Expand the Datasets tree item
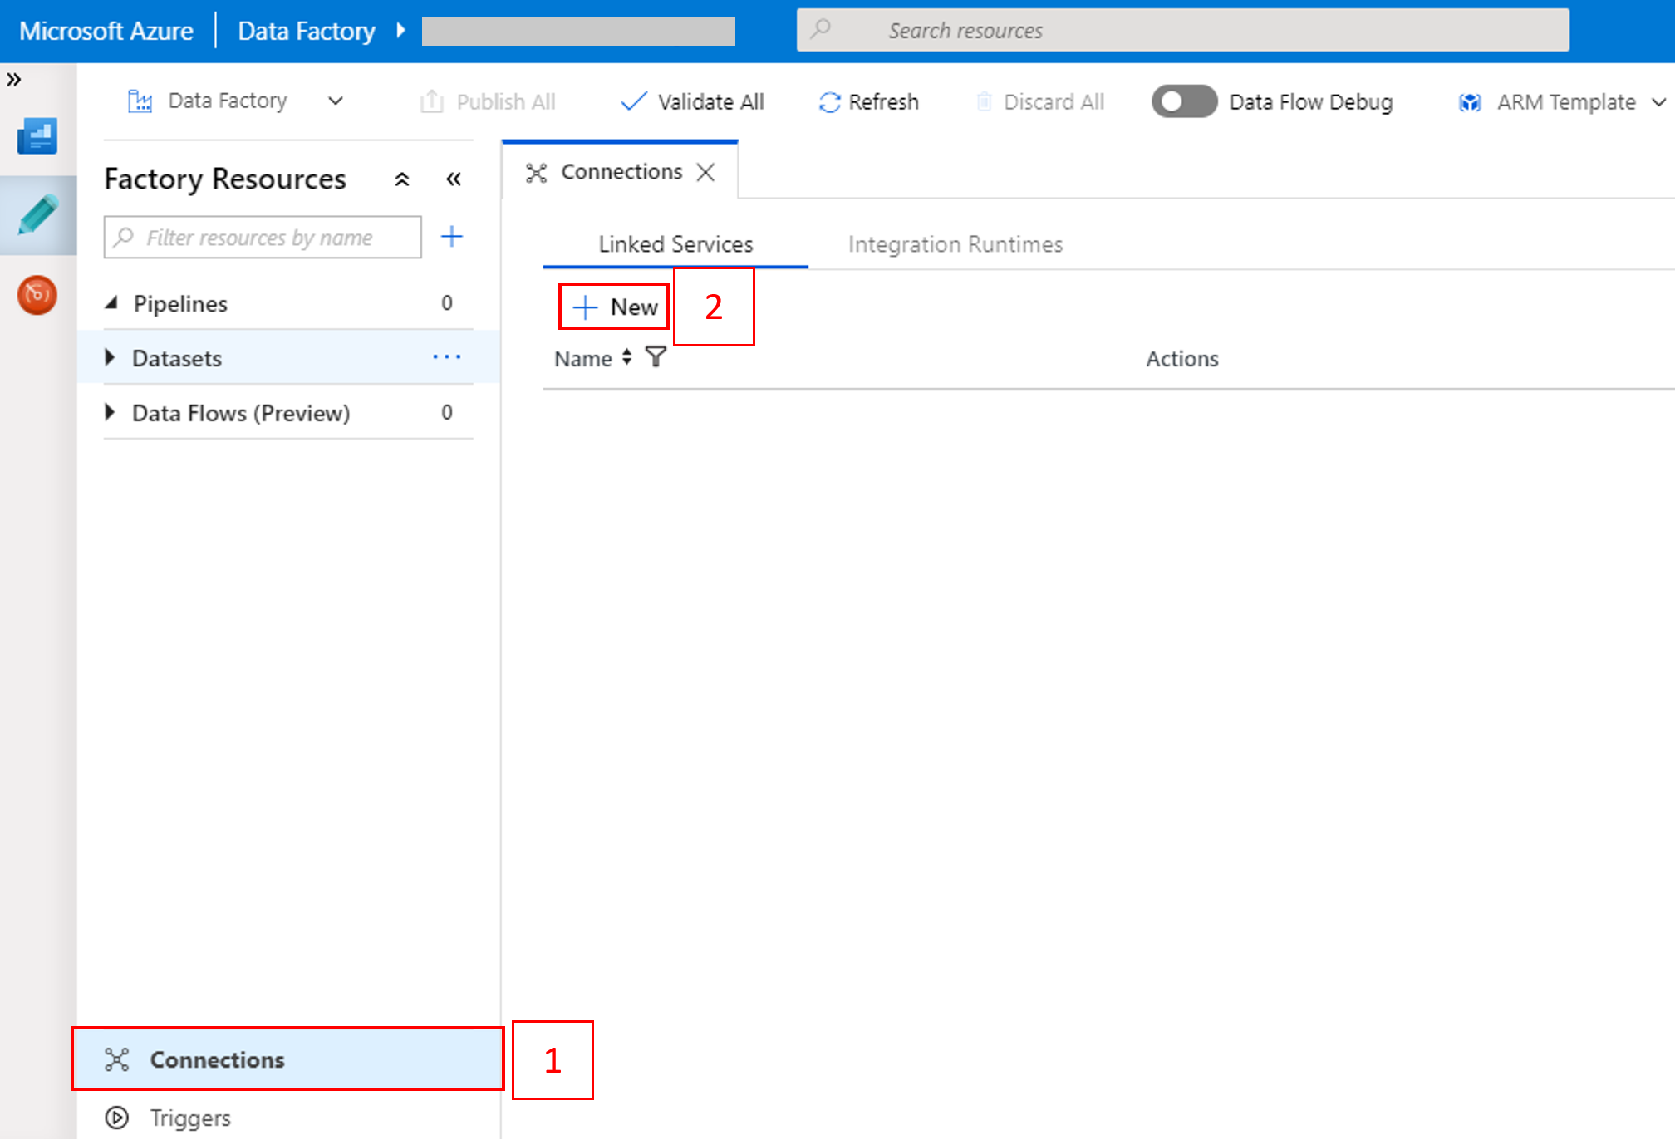 click(111, 357)
